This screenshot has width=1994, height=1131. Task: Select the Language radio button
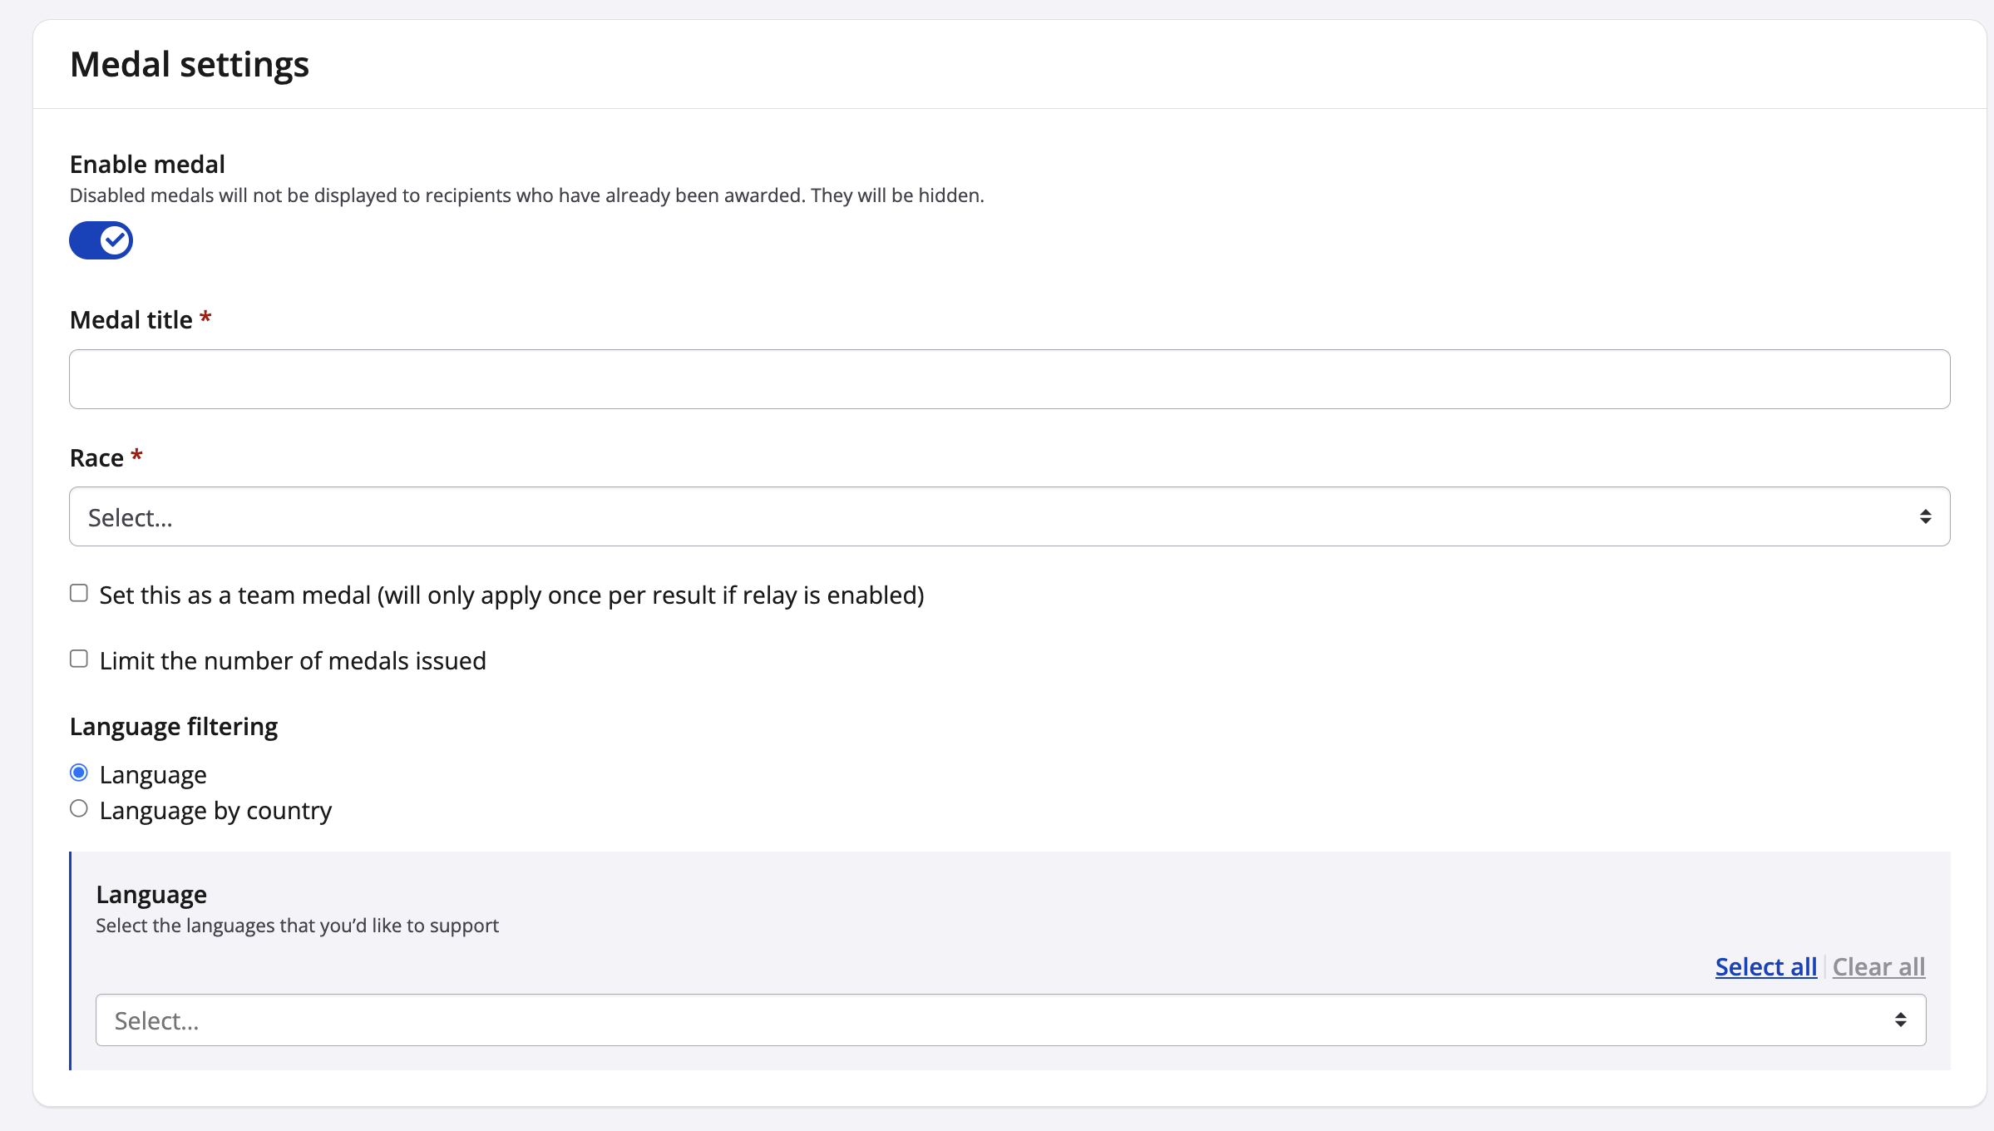79,773
